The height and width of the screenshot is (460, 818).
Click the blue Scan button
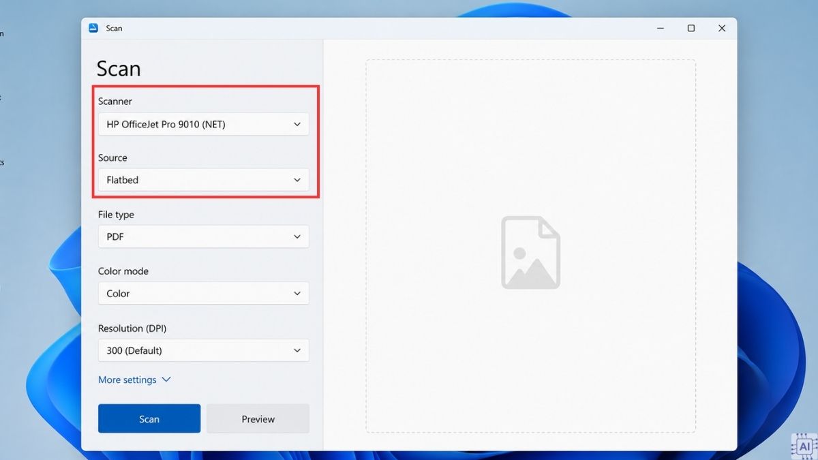click(149, 418)
